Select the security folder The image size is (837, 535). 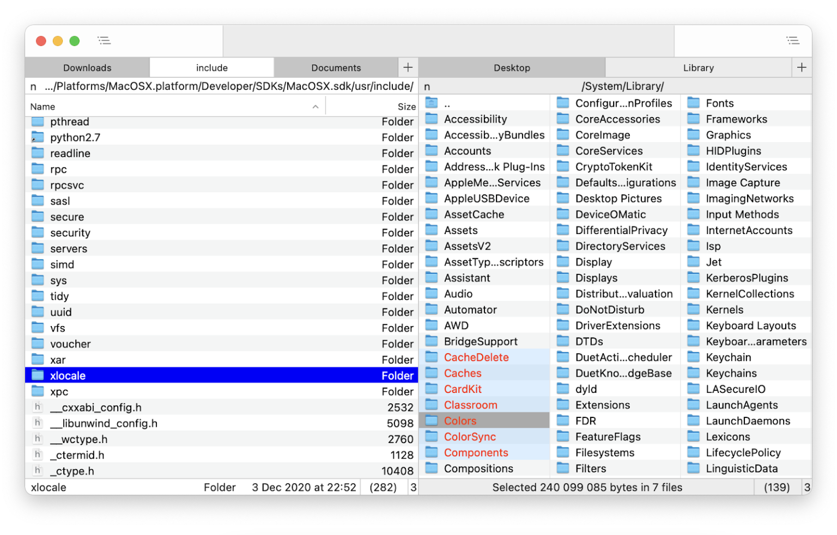[x=70, y=232]
